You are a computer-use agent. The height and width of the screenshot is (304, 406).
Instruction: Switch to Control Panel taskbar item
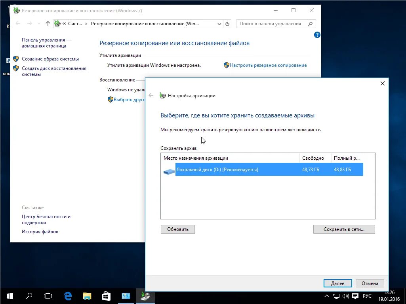(x=126, y=296)
